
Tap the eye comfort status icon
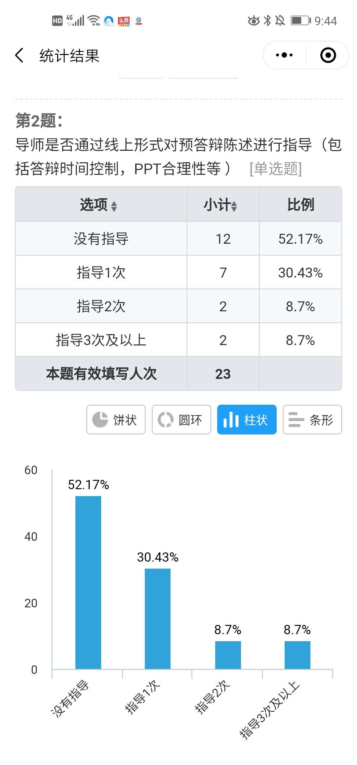pyautogui.click(x=254, y=21)
